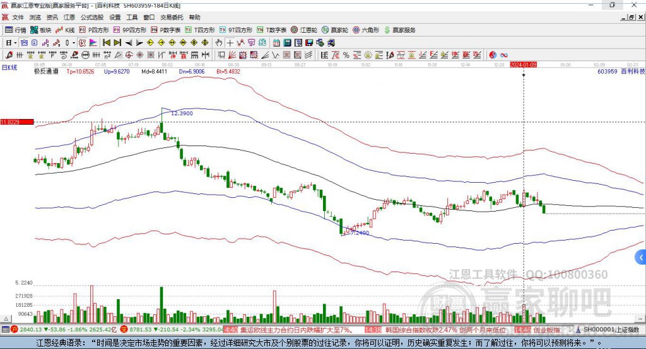Open the 设置 menu

tap(115, 17)
